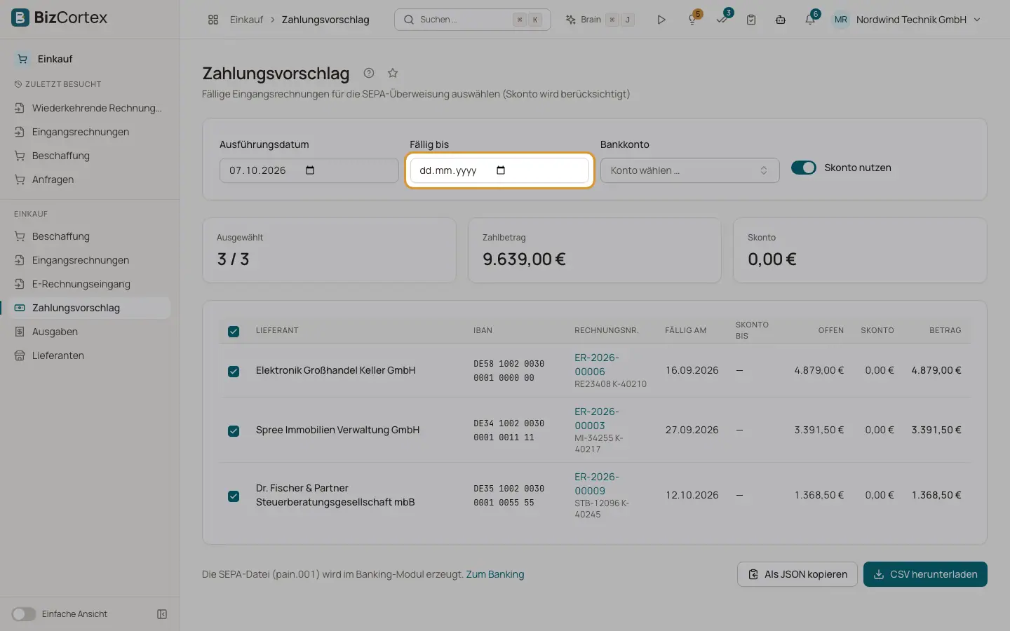1010x631 pixels.
Task: Open notifications bell with badge 6
Action: pos(810,20)
